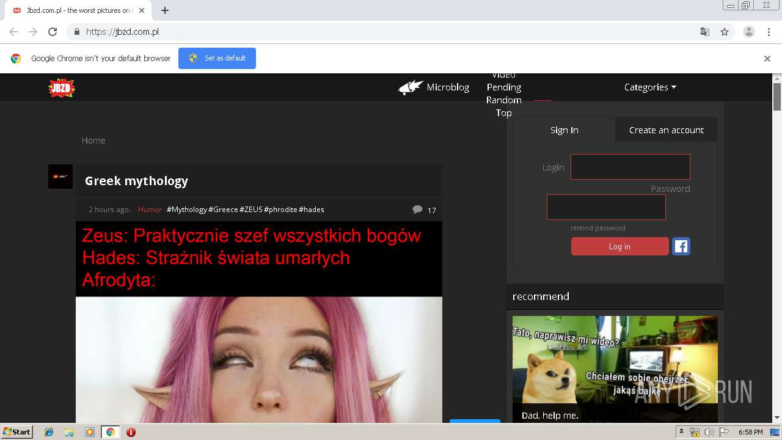Click the Set as default button

click(x=217, y=58)
